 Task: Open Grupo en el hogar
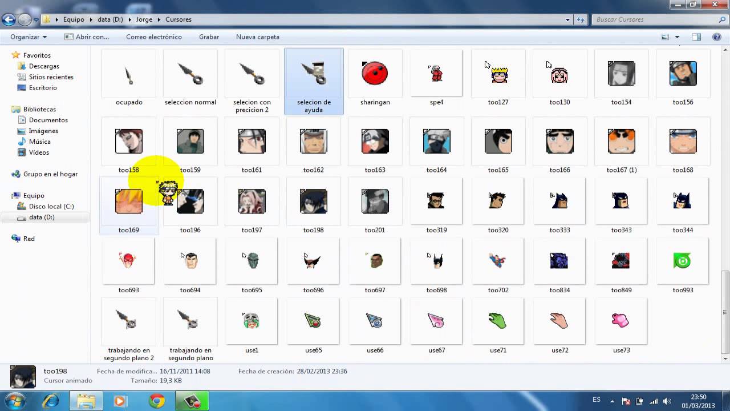click(50, 174)
